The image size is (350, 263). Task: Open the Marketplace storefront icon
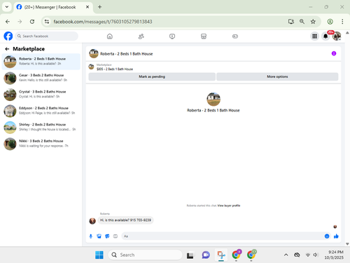point(204,36)
